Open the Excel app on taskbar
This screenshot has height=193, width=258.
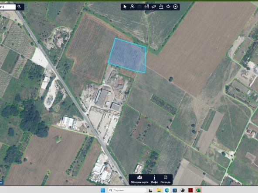[x=198, y=190]
